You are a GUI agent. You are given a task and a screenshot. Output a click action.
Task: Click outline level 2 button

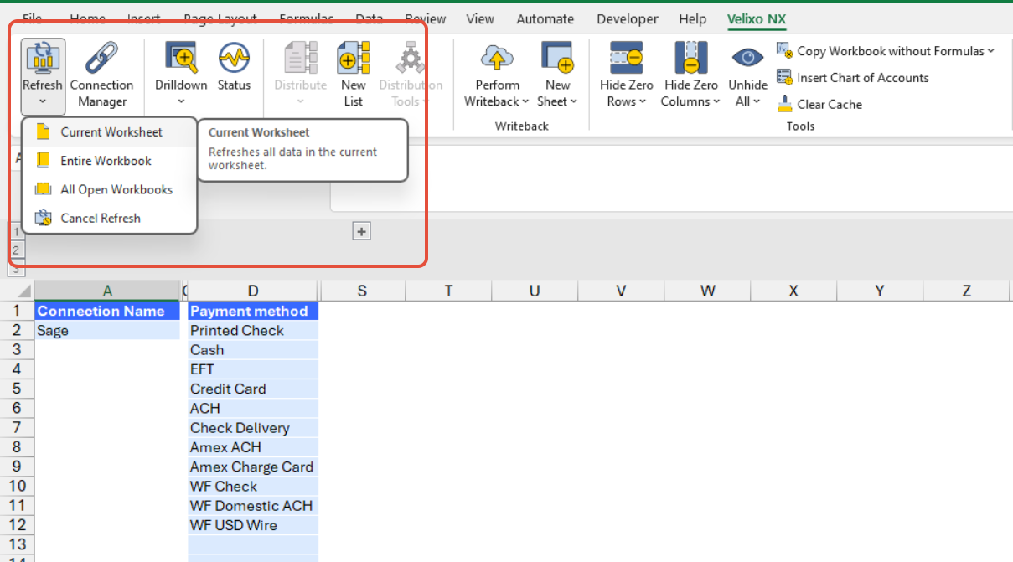[16, 250]
